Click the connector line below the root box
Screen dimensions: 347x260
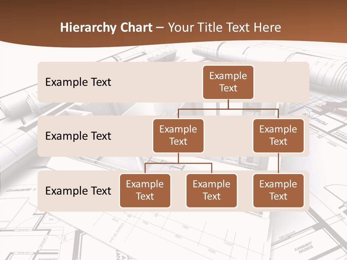point(228,104)
